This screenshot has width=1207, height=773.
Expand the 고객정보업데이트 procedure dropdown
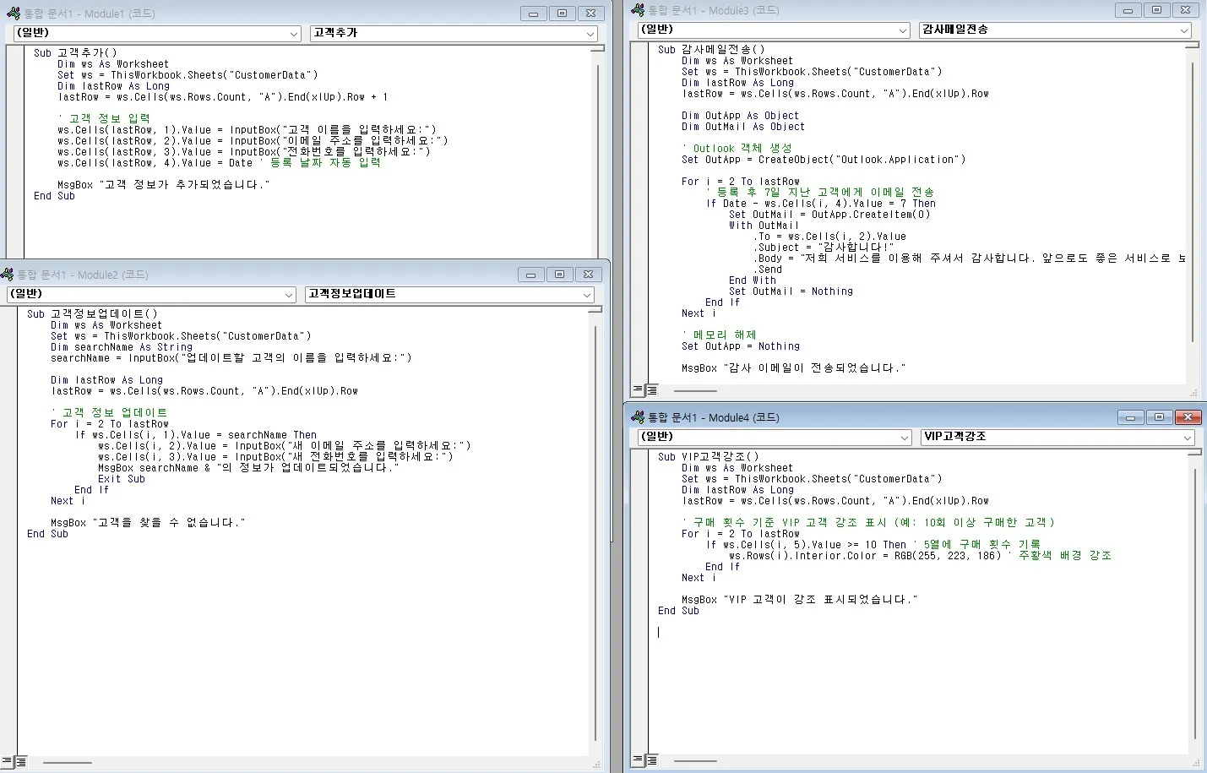587,295
